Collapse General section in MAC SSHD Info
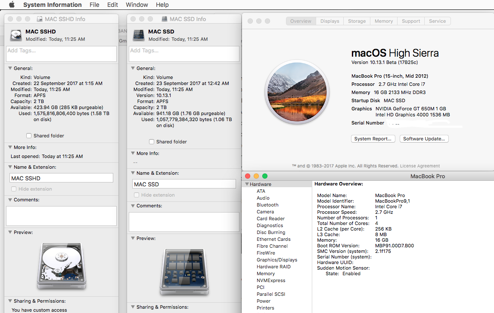Image resolution: width=494 pixels, height=313 pixels. tap(10, 68)
